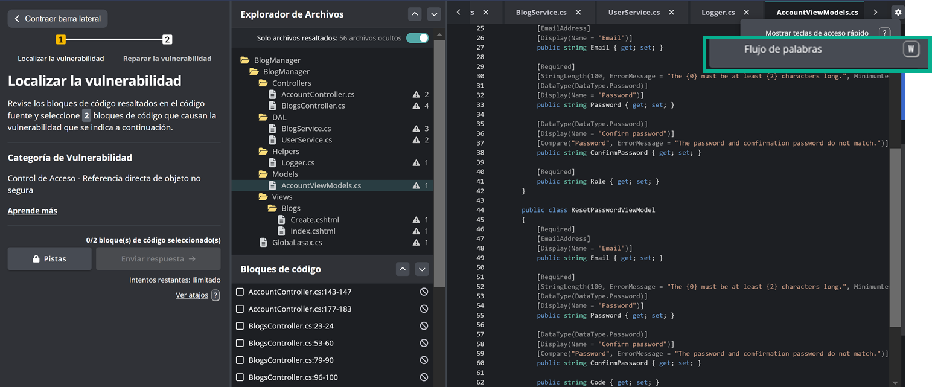Toggle Solo archivos resaltados switch
The width and height of the screenshot is (932, 387).
coord(417,38)
